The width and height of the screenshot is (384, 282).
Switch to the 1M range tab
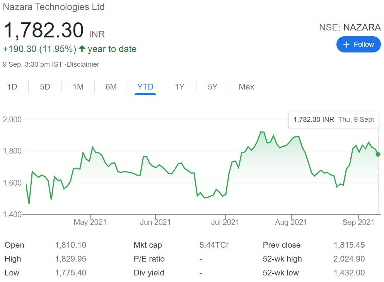tap(78, 87)
